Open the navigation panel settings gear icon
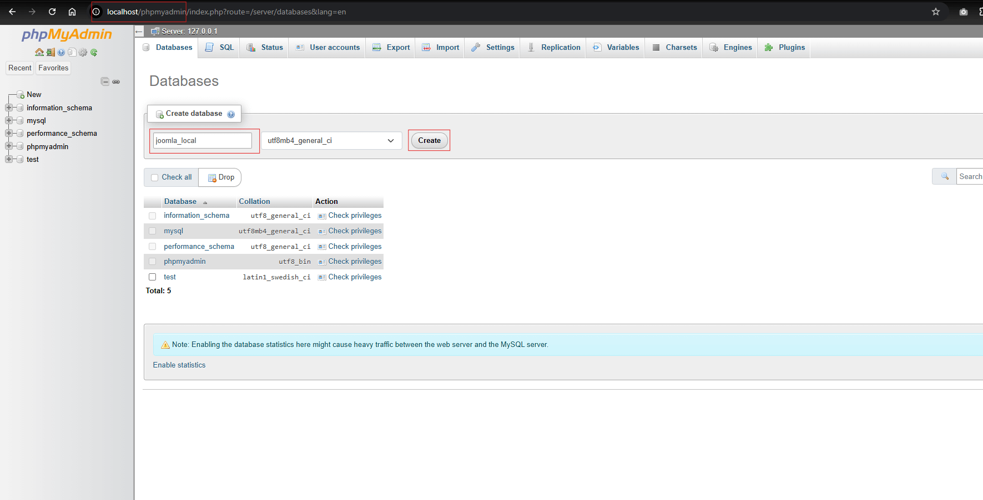This screenshot has height=500, width=983. [83, 52]
